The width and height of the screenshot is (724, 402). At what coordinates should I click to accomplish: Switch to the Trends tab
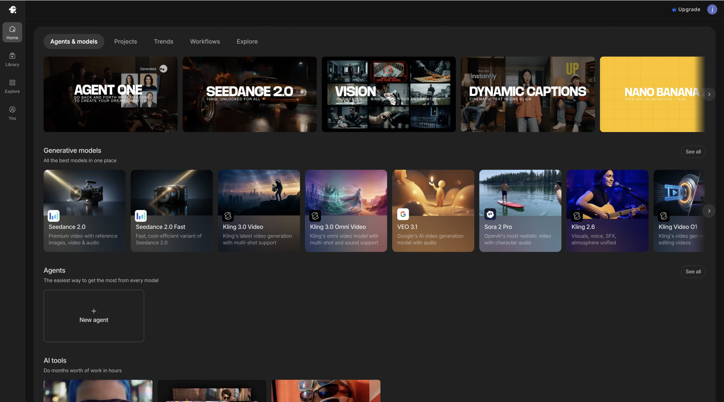coord(163,42)
